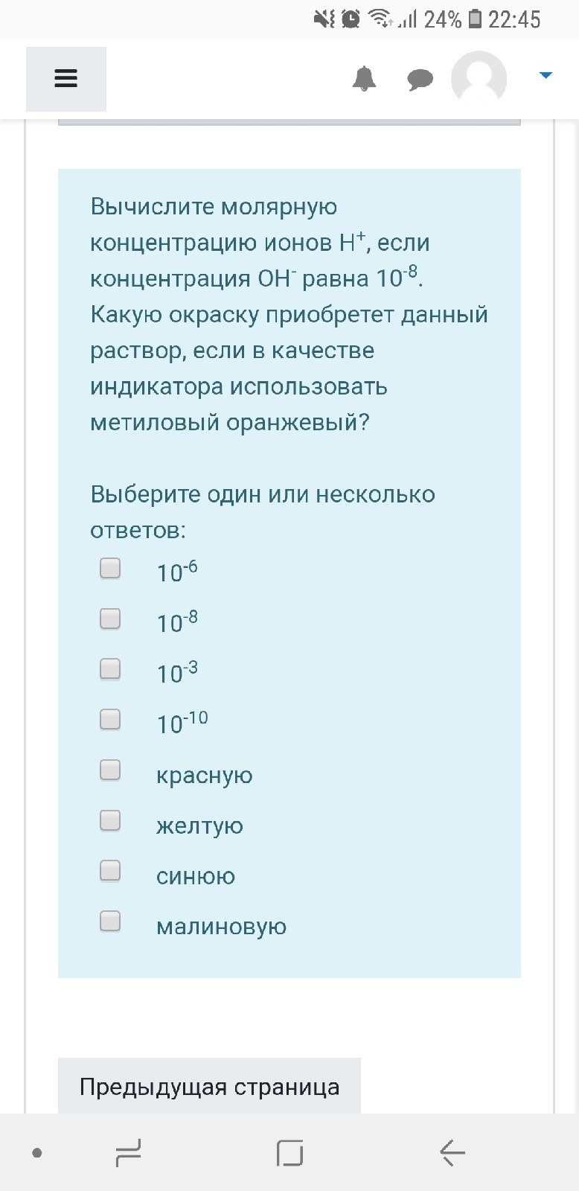
Task: Click the Предыдущая страница button
Action: pyautogui.click(x=209, y=1086)
